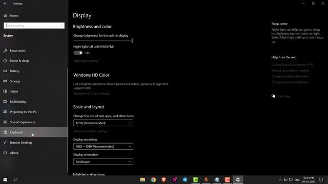Click the Get help chat icon
328x184 pixels.
click(273, 96)
